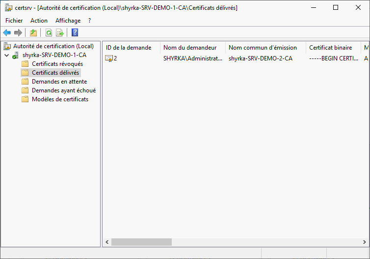Click the horizontal scrollbar right arrow
This screenshot has height=259, width=370.
[365, 242]
